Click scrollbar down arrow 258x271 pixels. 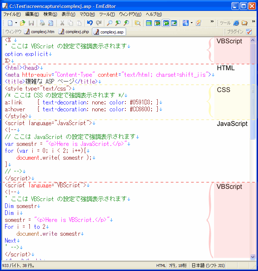(x=253, y=257)
